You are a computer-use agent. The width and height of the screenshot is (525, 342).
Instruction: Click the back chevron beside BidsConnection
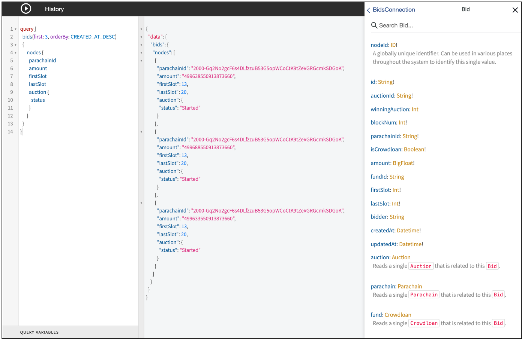click(368, 10)
